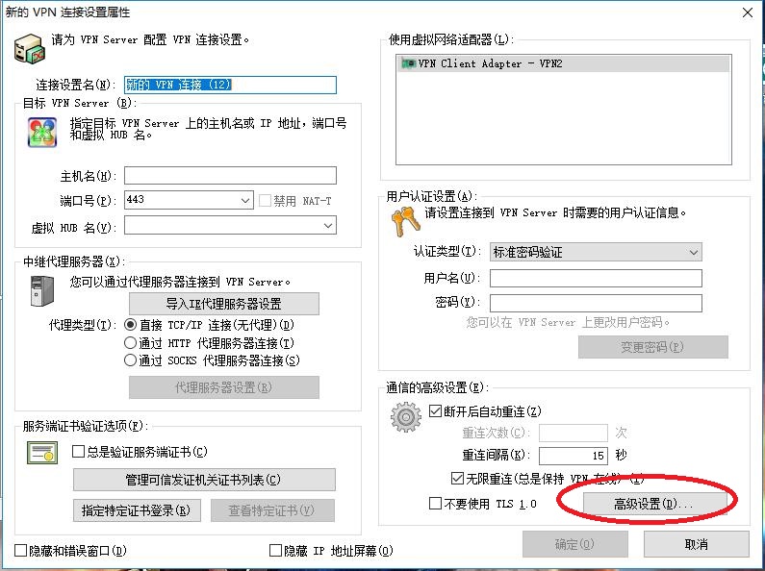
Task: Toggle 断开后自动重连 checkbox
Action: [x=434, y=411]
